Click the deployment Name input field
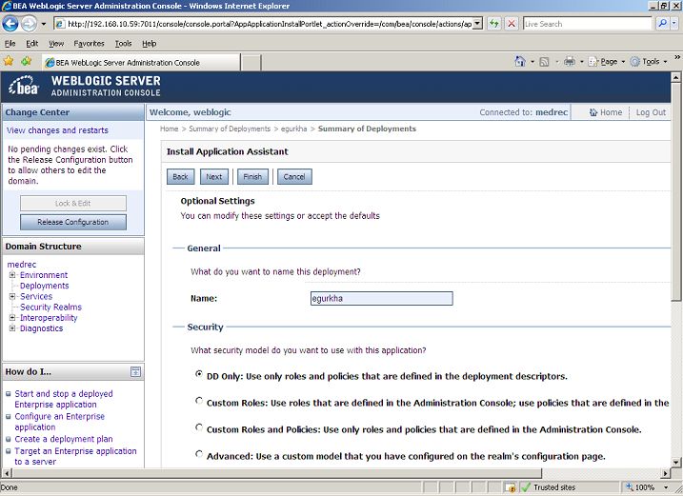This screenshot has height=496, width=683. point(382,298)
